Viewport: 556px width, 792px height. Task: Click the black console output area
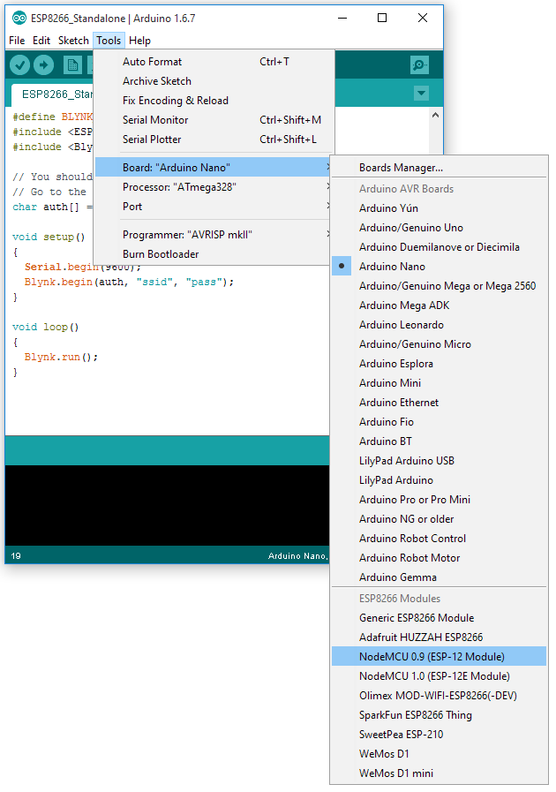coord(167,505)
